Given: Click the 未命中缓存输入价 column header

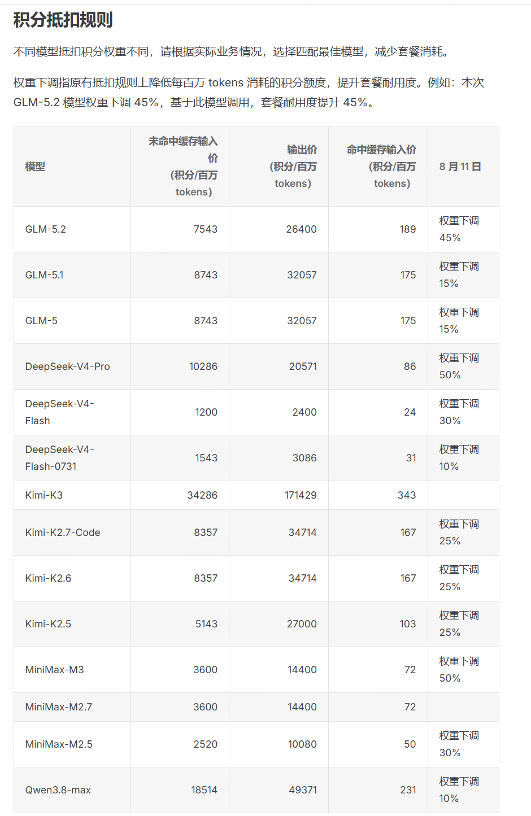Looking at the screenshot, I should pyautogui.click(x=182, y=167).
